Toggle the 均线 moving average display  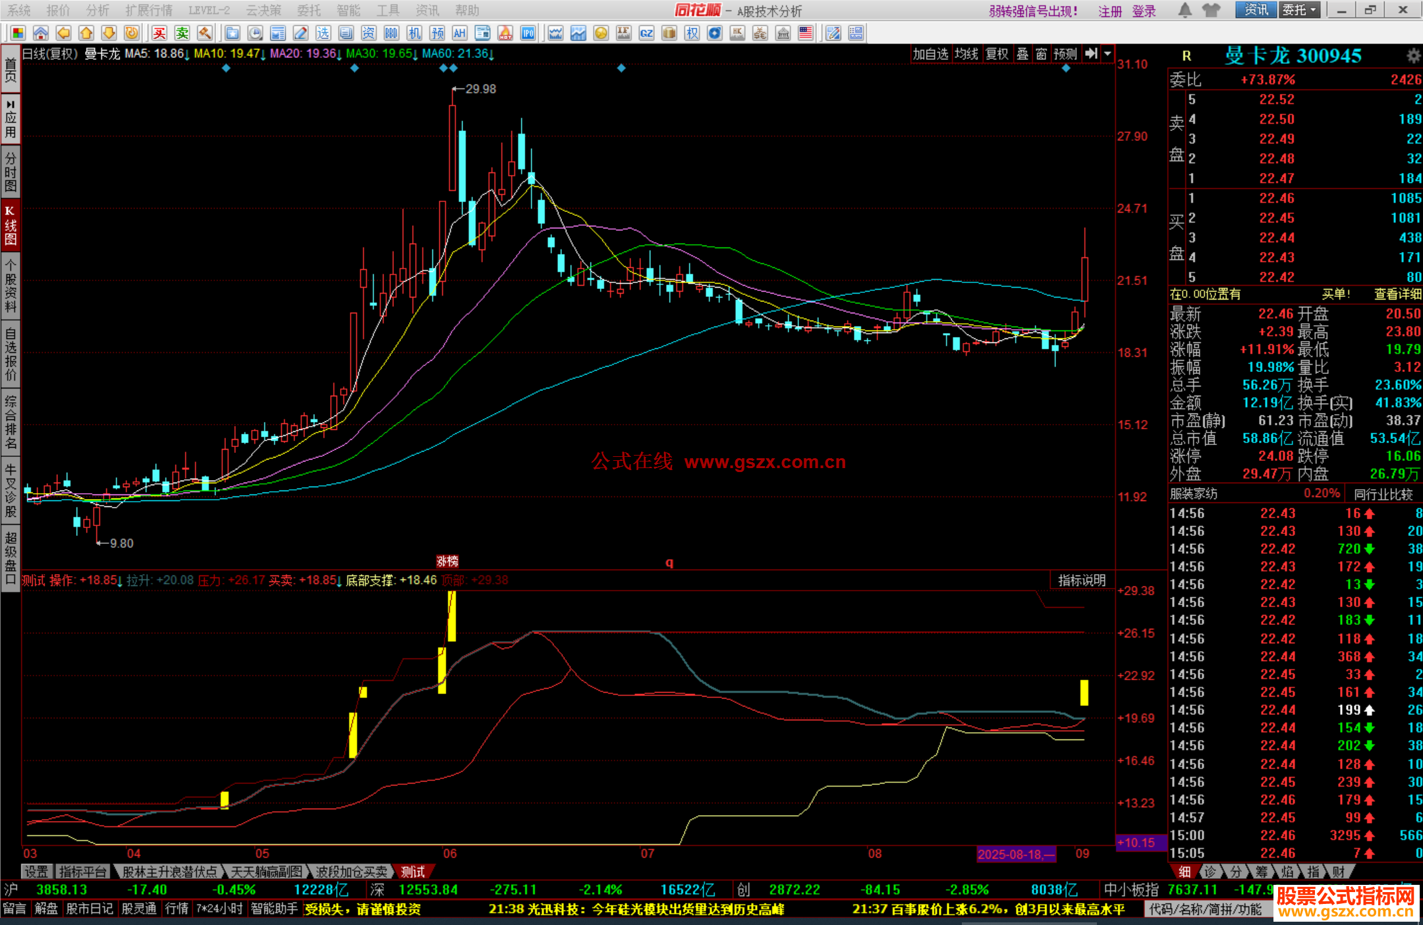pyautogui.click(x=966, y=54)
